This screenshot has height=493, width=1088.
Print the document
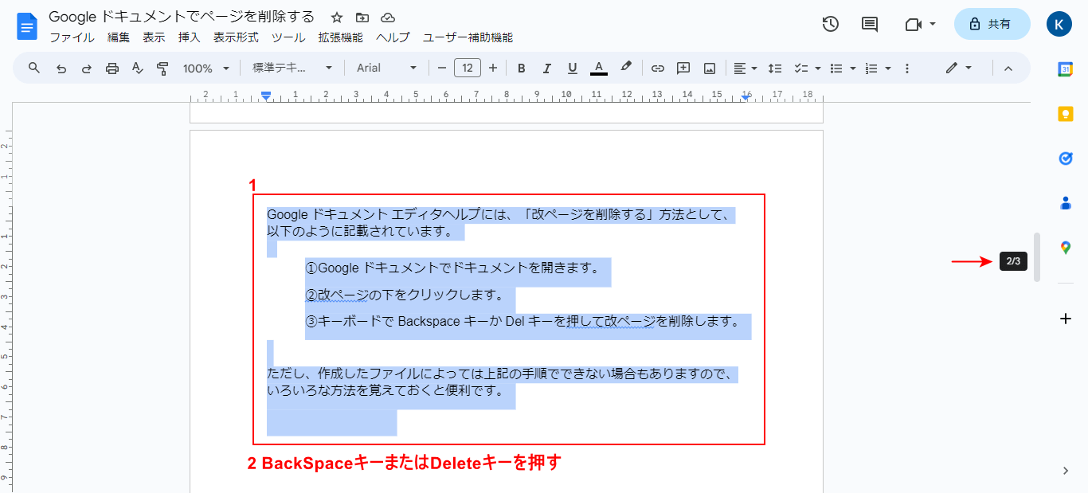tap(112, 68)
